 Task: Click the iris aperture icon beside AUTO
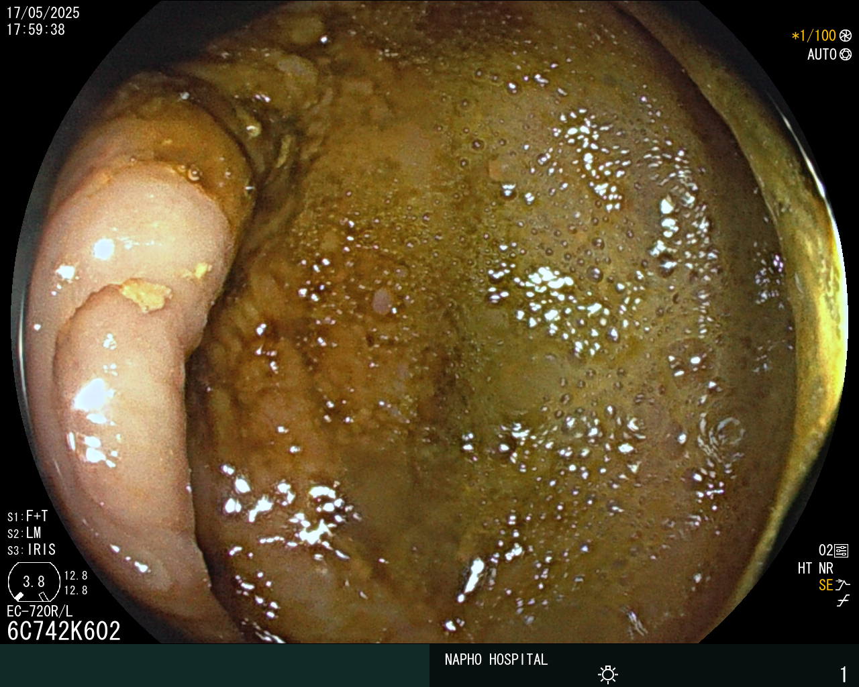coord(846,54)
